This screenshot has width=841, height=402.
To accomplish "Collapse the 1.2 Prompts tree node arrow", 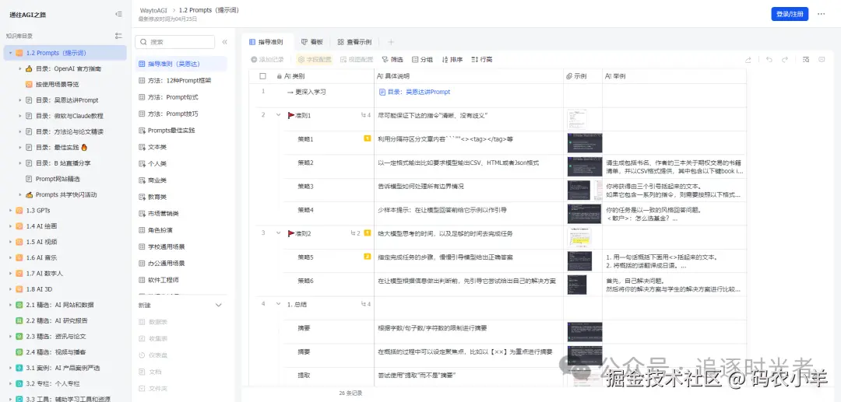I will click(10, 53).
